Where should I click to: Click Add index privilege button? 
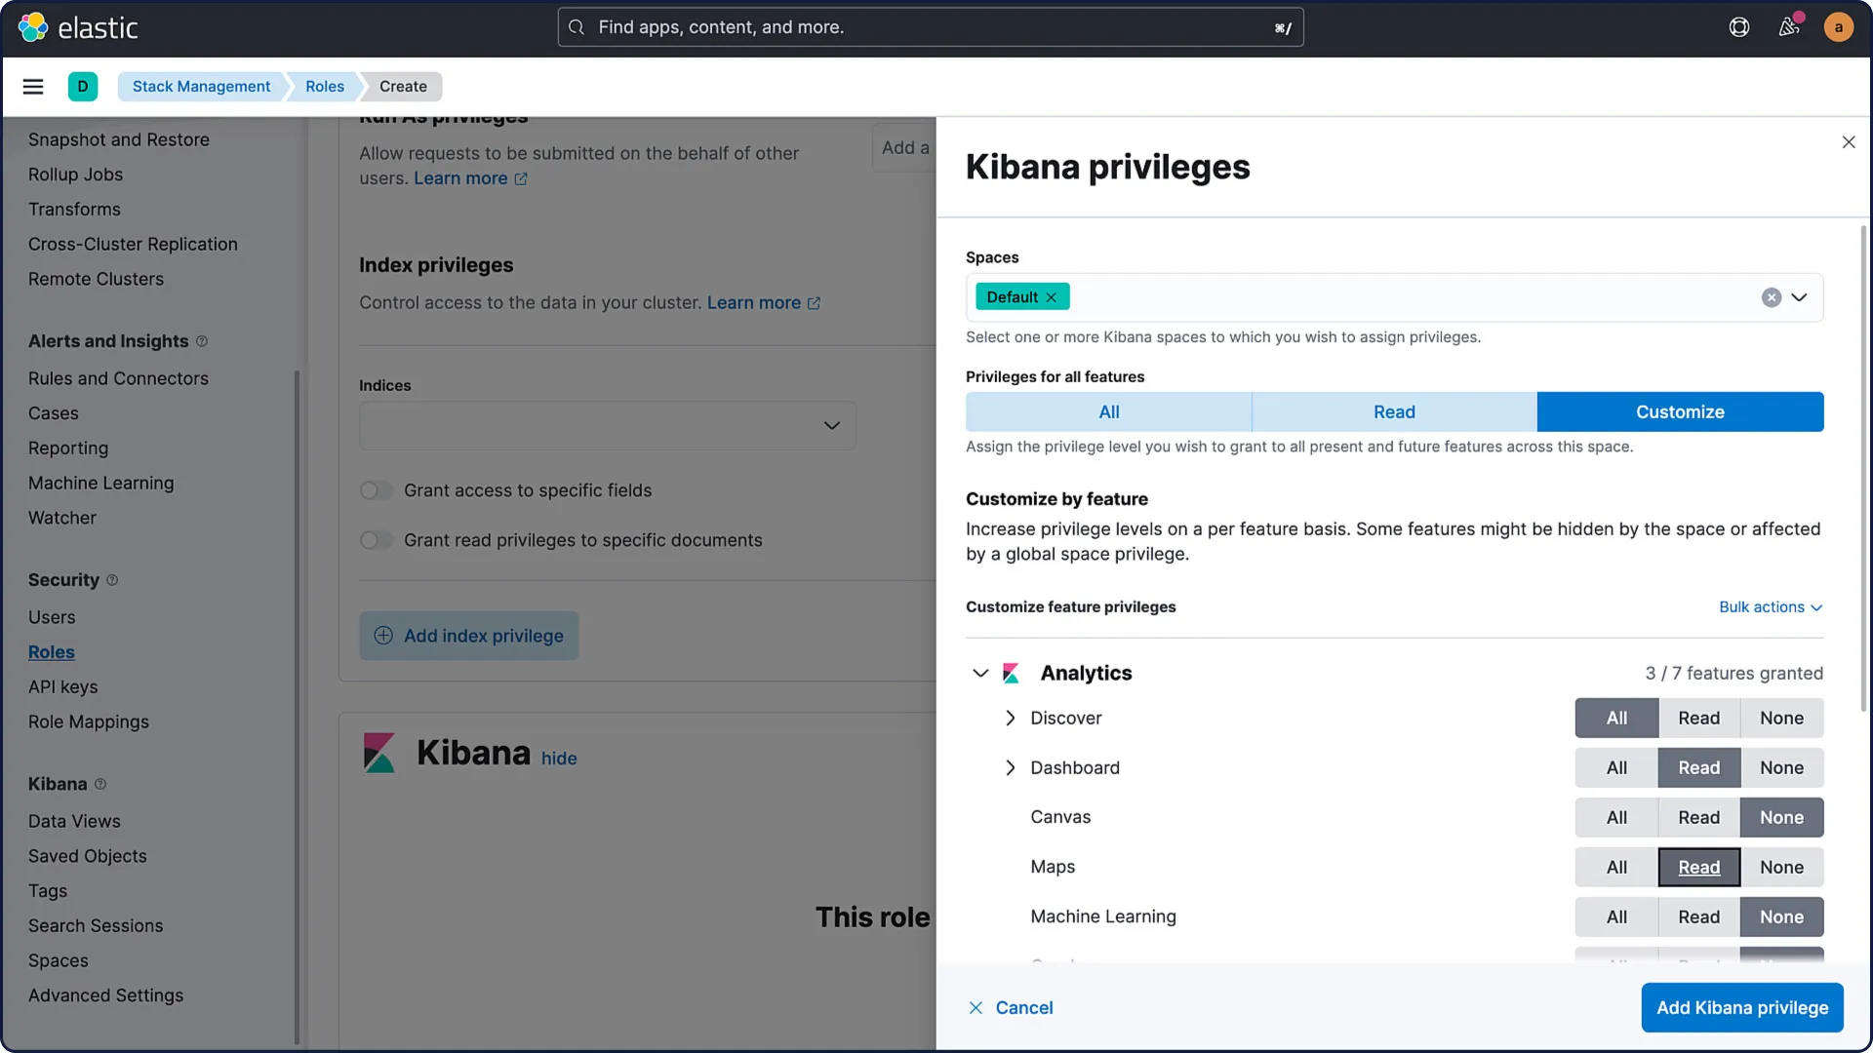tap(469, 636)
